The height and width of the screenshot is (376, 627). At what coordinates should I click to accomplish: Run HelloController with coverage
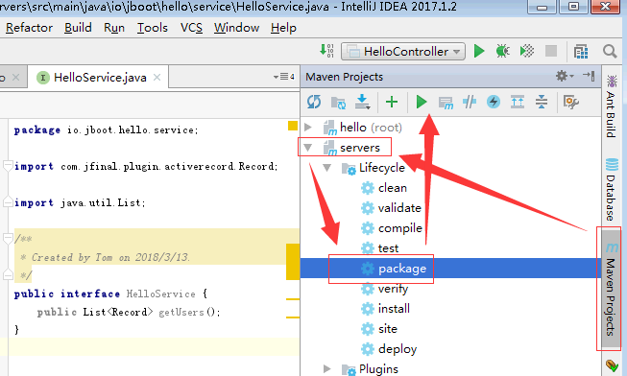(527, 51)
